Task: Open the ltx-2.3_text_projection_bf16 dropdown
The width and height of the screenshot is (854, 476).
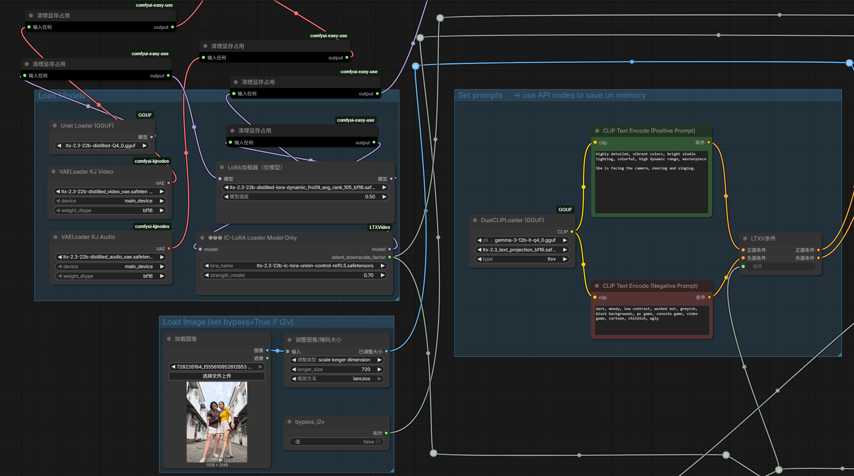Action: click(522, 250)
